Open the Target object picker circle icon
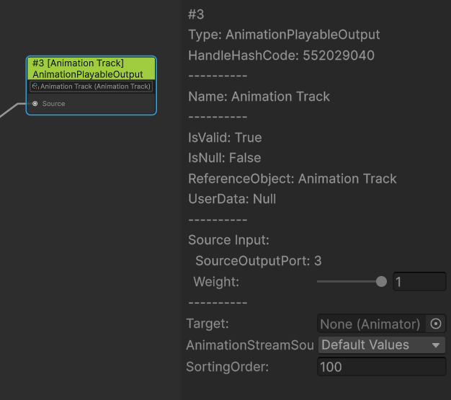The height and width of the screenshot is (400, 451). (x=436, y=324)
